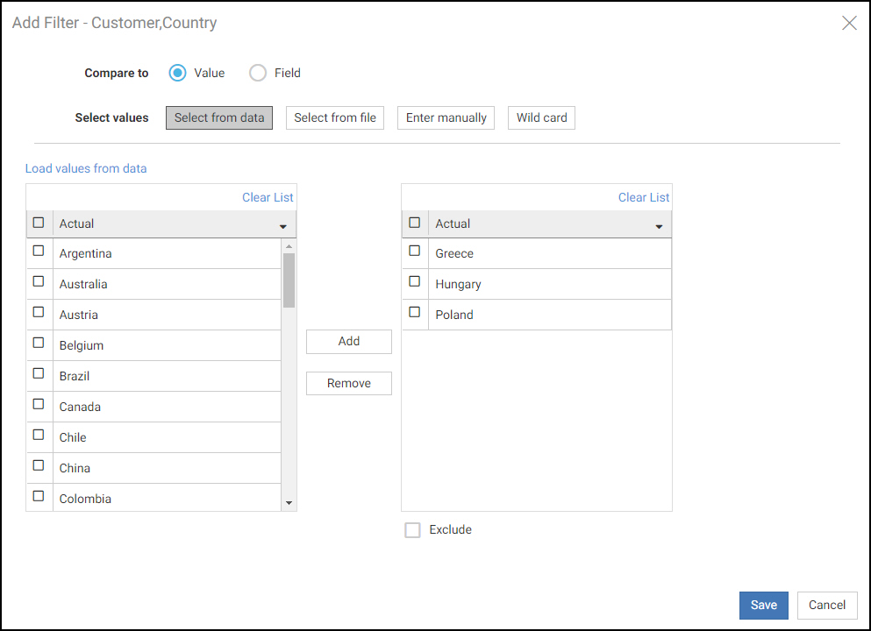
Task: Save the filter settings
Action: tap(763, 605)
